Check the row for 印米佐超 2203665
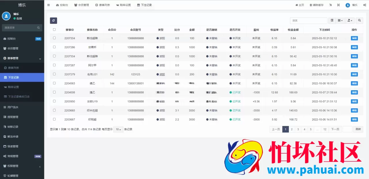The height and width of the screenshot is (179, 369). point(54,110)
